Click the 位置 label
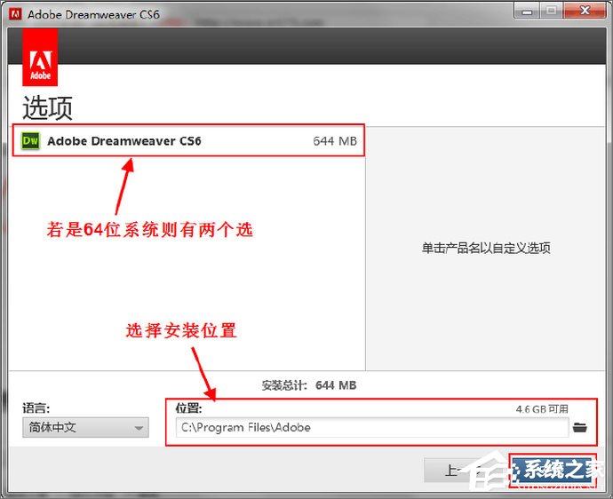This screenshot has height=499, width=613. 188,408
